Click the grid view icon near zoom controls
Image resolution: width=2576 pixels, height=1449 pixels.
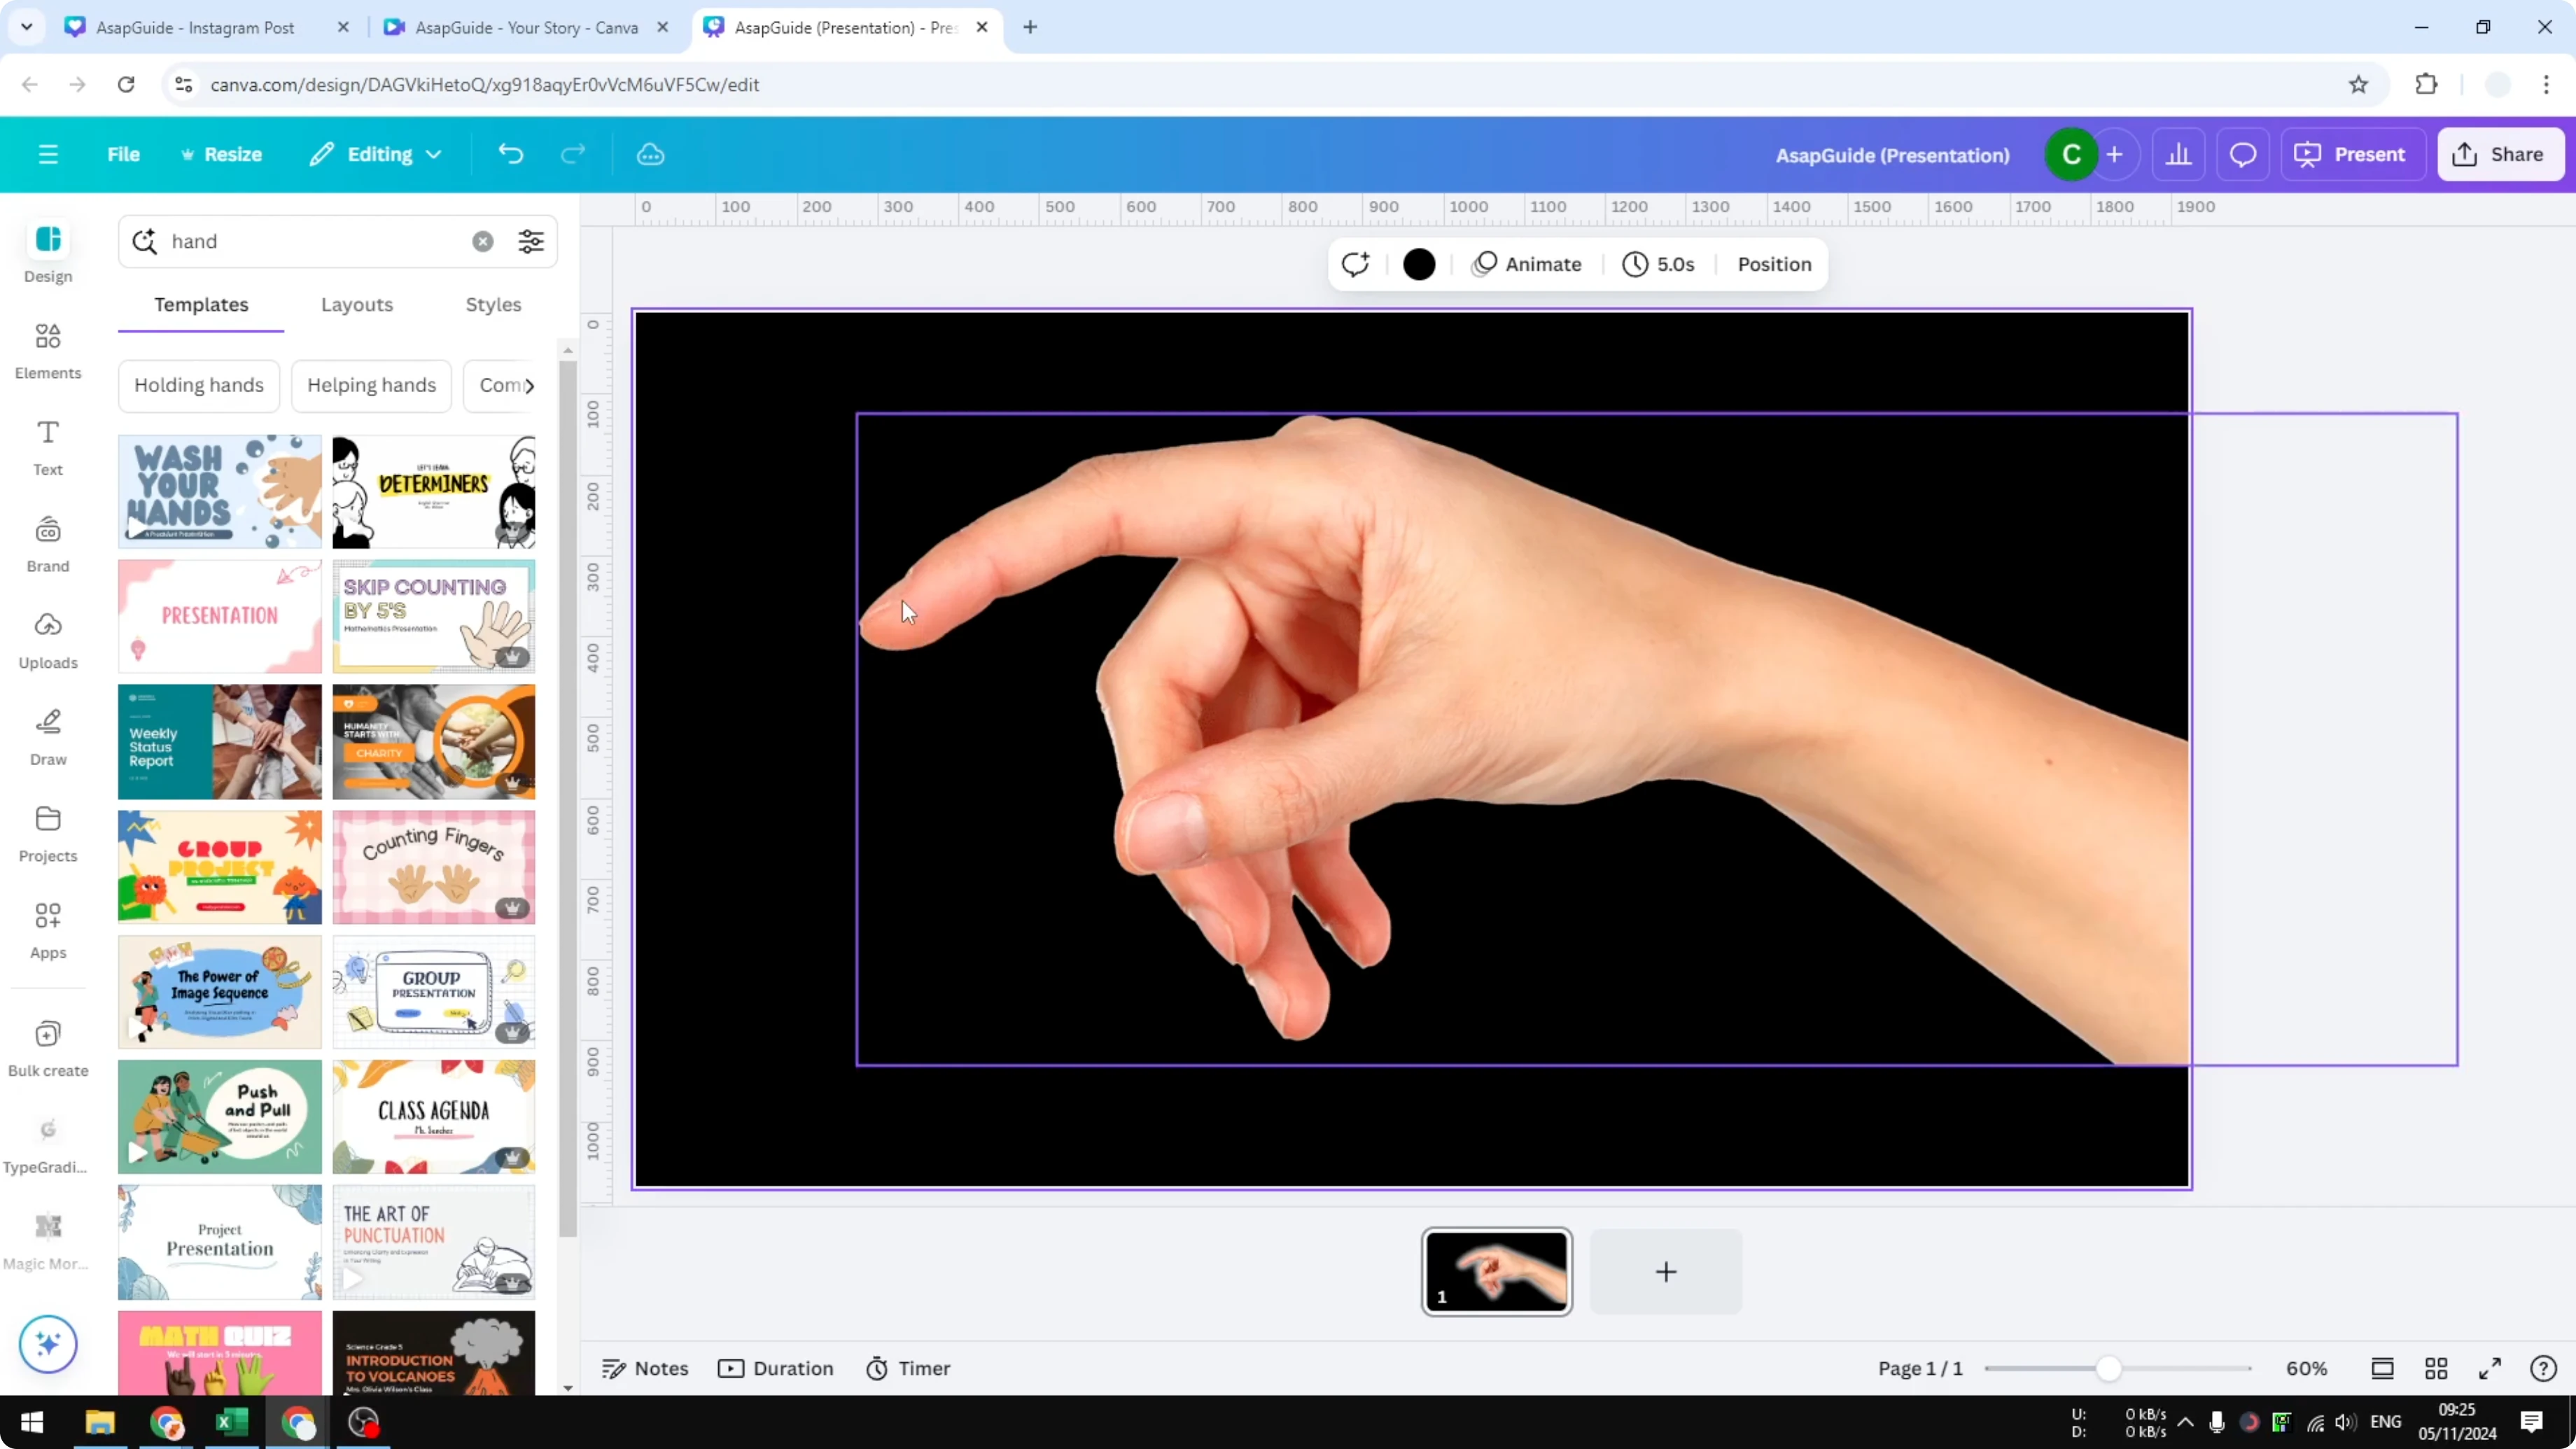click(2436, 1368)
